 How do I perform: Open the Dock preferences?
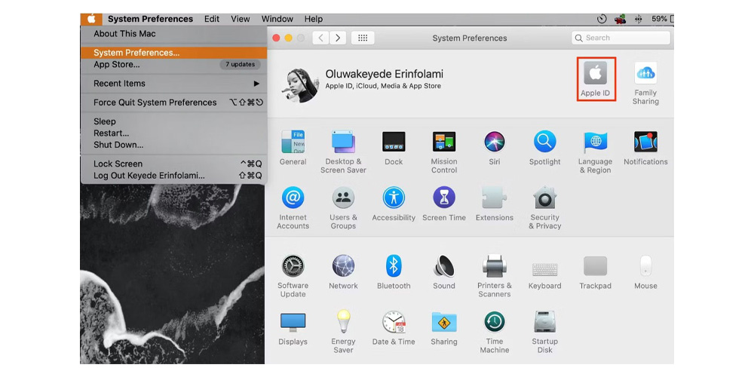click(x=394, y=148)
